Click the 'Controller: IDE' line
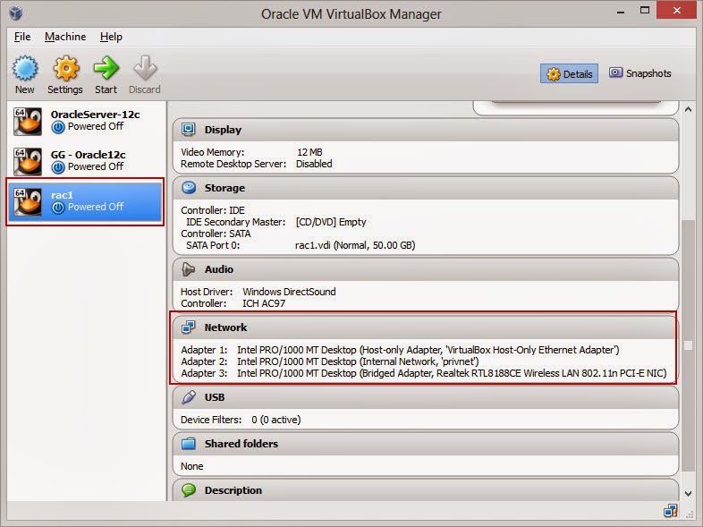 (x=213, y=210)
